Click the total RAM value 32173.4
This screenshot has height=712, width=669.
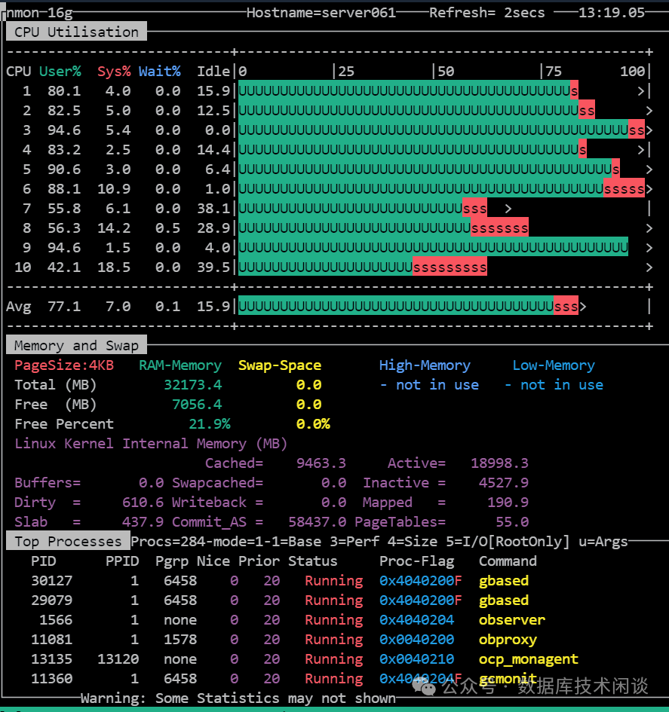click(x=192, y=384)
